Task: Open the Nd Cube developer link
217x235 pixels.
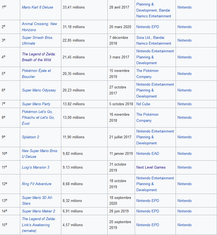Action: click(143, 104)
